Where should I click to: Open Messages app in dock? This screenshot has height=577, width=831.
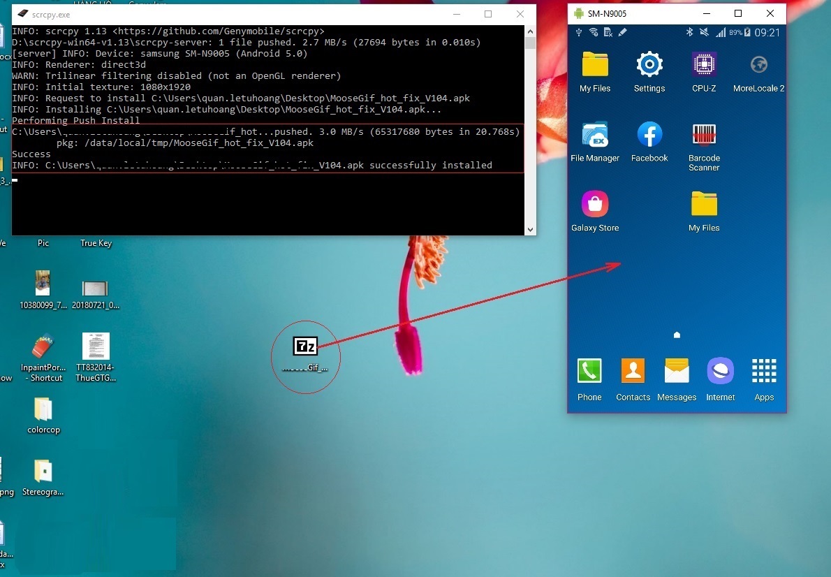click(x=677, y=380)
